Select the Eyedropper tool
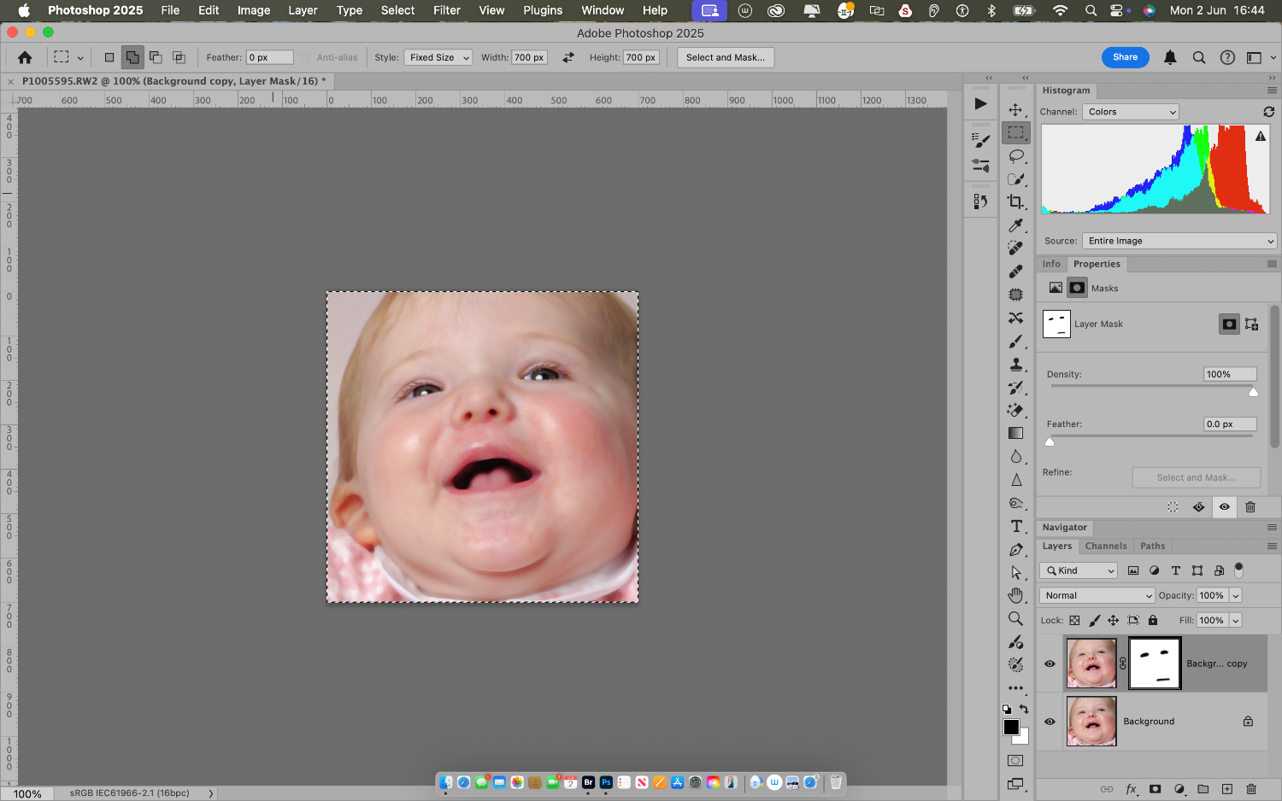1282x801 pixels. point(1015,225)
